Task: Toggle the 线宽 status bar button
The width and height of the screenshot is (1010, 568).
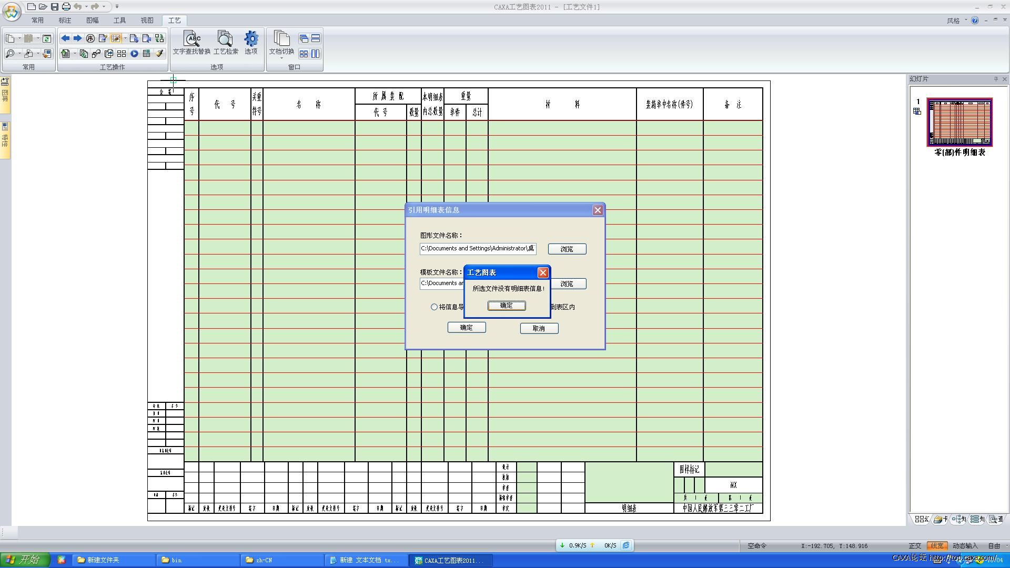Action: click(x=936, y=546)
